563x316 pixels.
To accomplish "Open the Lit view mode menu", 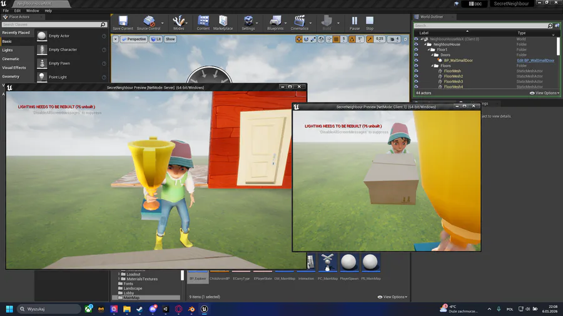I will click(156, 39).
